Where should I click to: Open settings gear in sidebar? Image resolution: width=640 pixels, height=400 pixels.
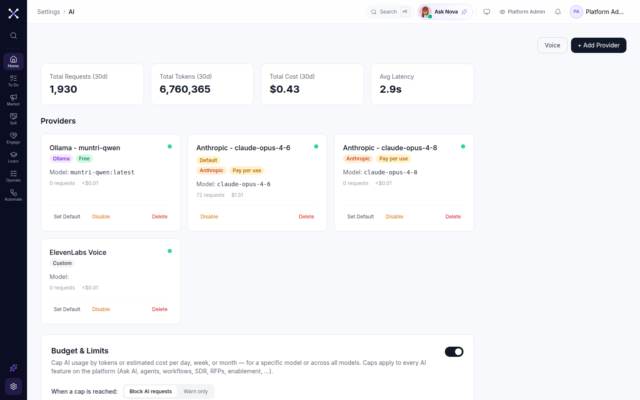(x=14, y=386)
